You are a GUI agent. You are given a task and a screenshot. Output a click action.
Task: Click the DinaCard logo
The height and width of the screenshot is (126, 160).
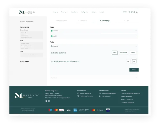tap(62, 110)
